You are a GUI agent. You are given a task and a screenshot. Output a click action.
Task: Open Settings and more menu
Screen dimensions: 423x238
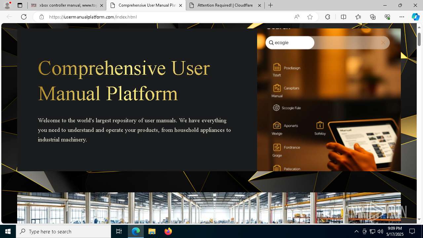(x=402, y=17)
